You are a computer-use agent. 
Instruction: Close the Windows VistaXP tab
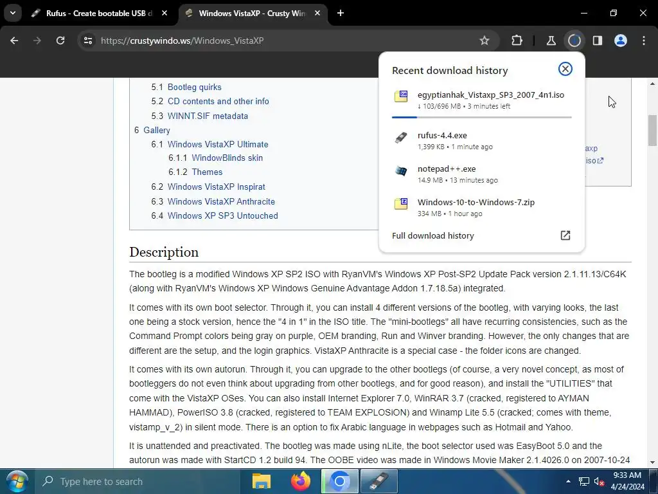point(317,14)
